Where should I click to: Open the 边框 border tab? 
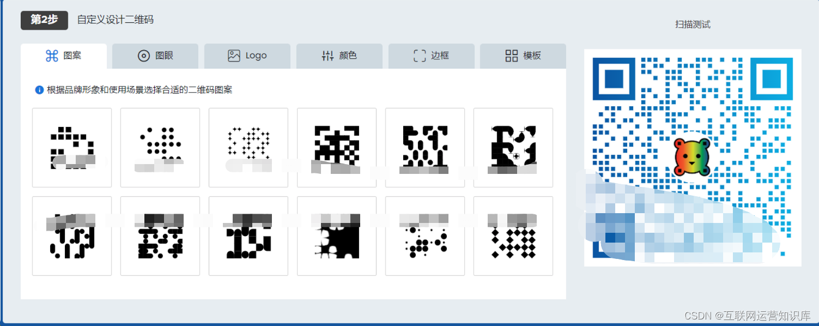(432, 56)
